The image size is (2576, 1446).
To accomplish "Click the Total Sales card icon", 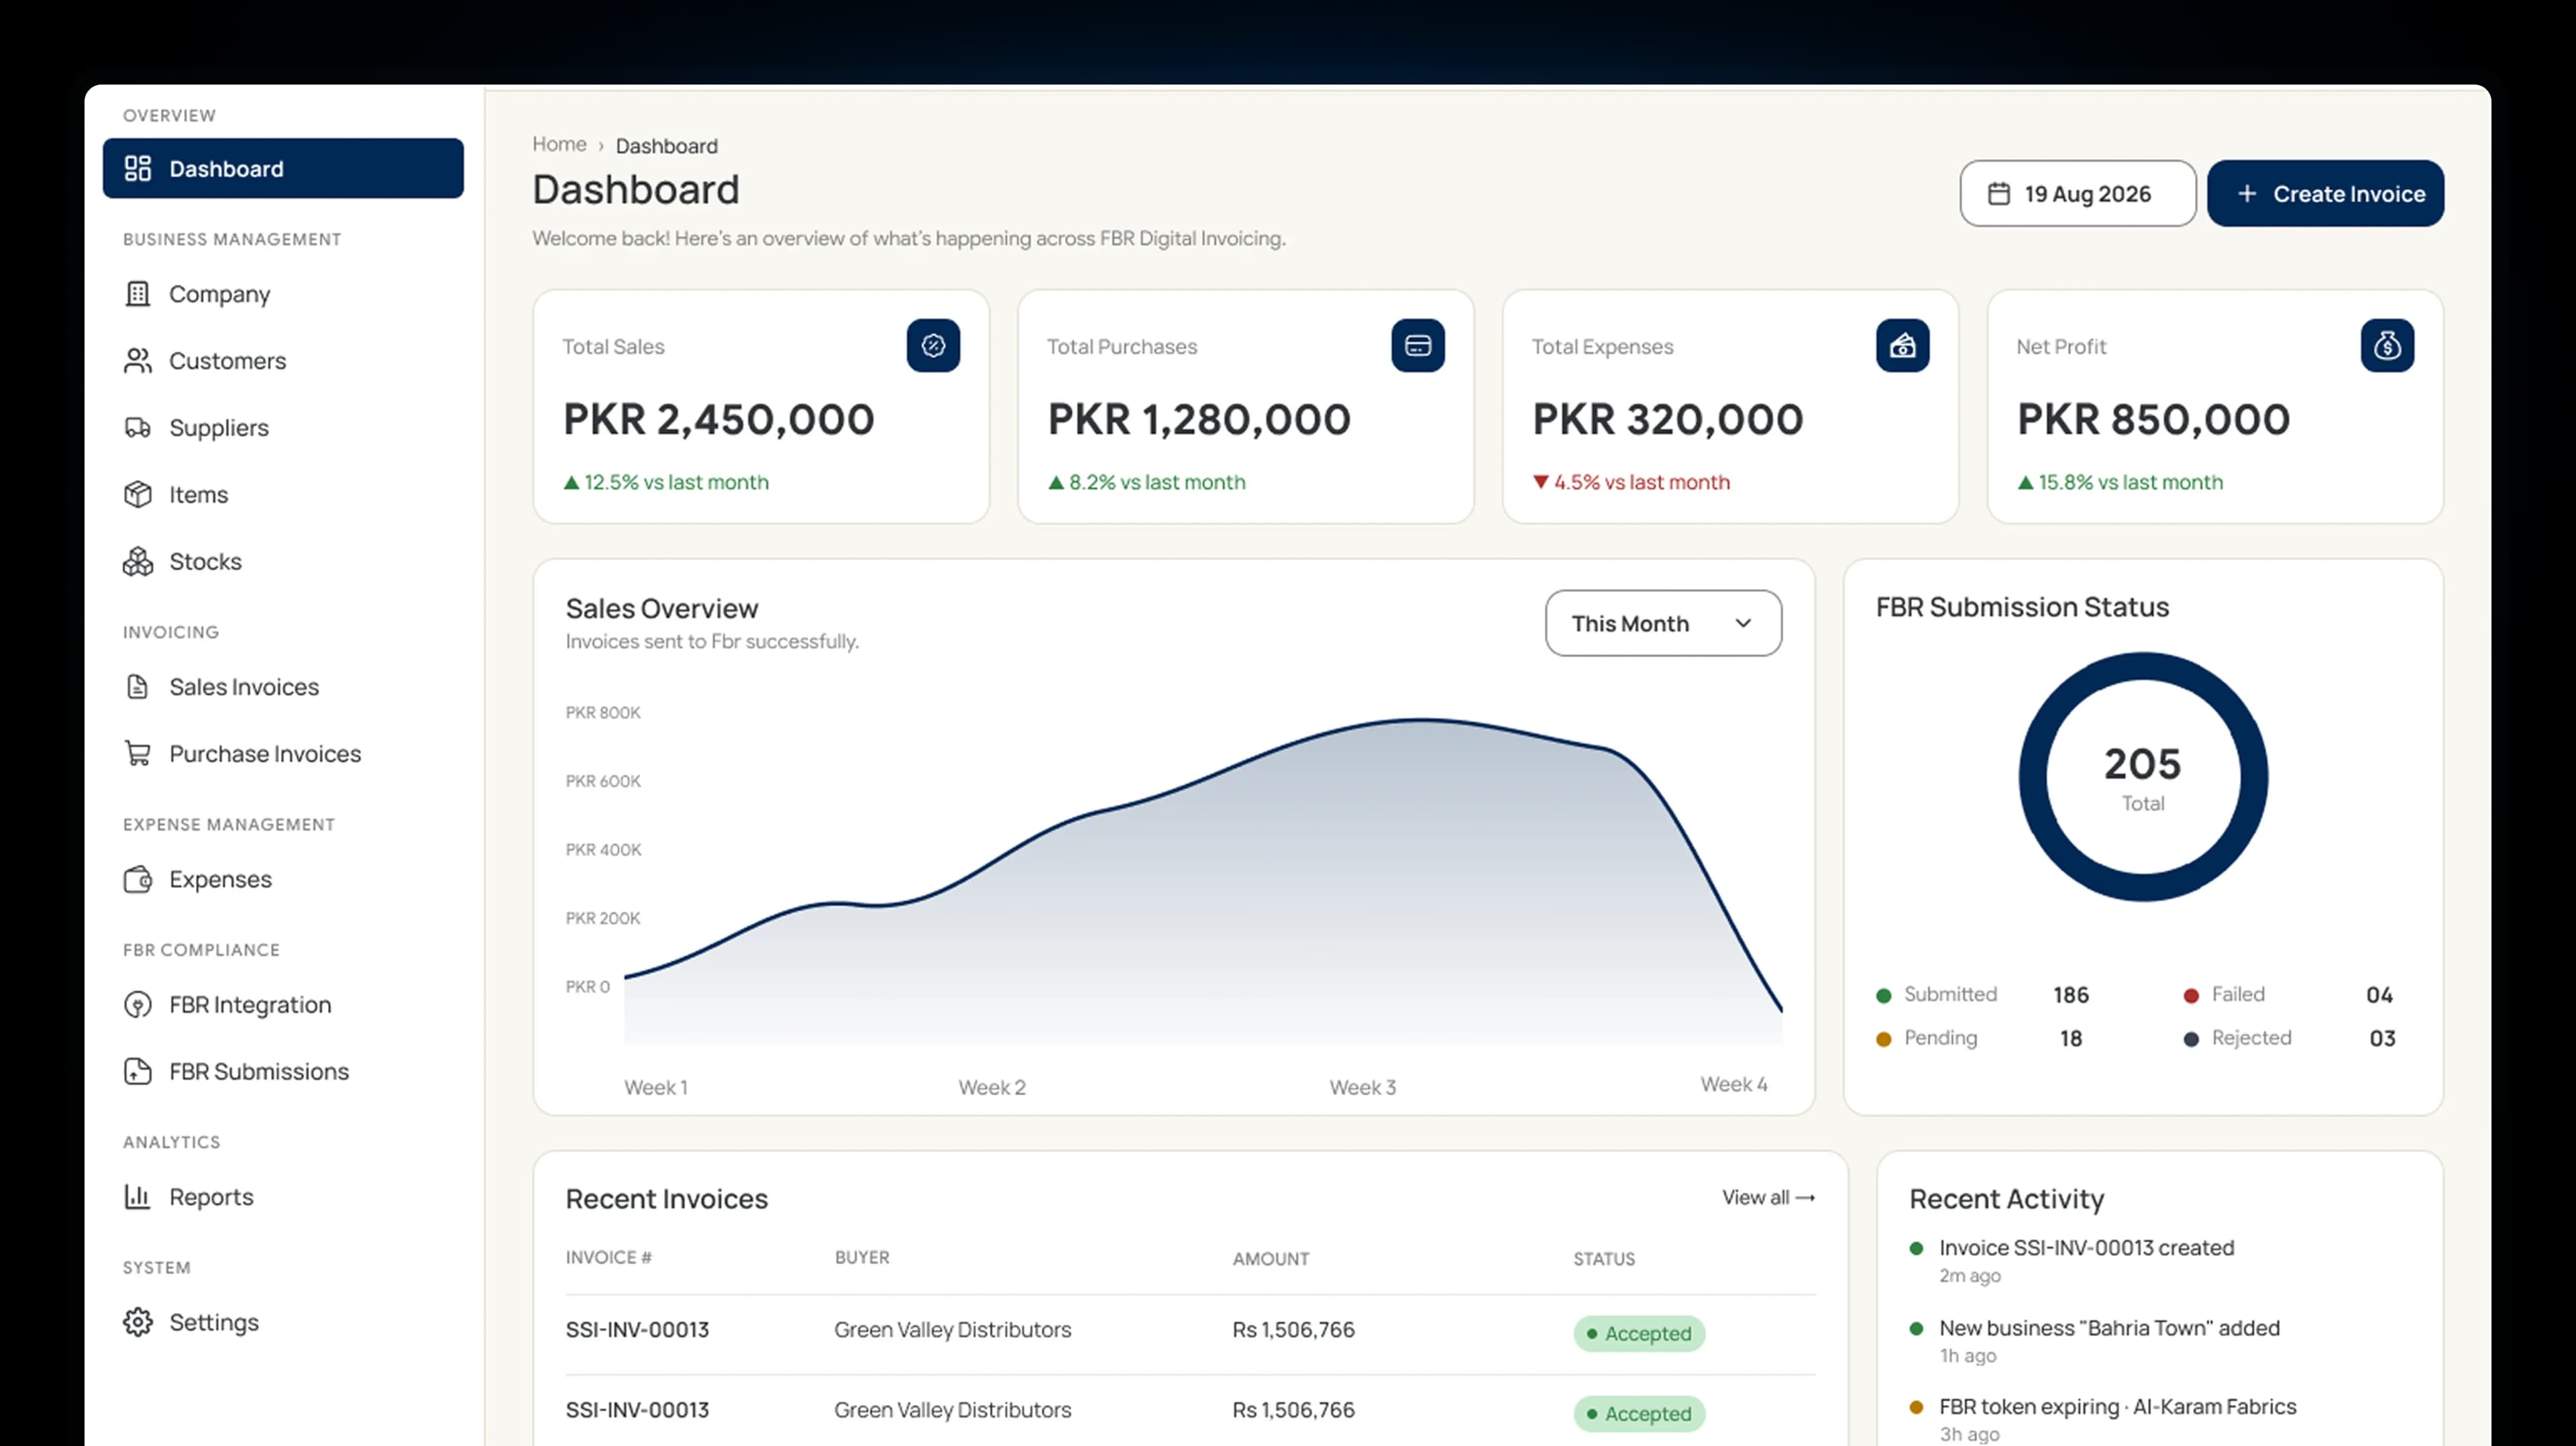I will tap(933, 345).
